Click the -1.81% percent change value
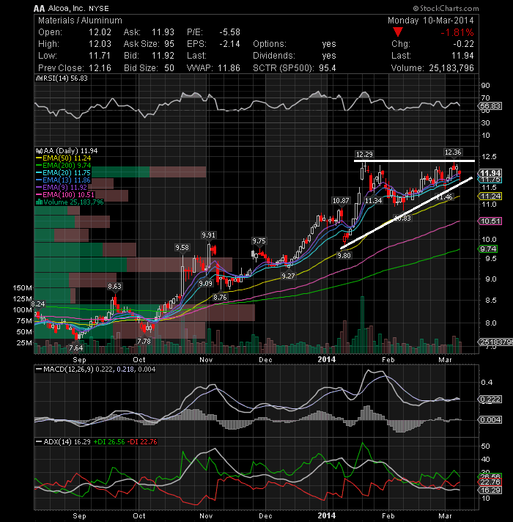 457,32
